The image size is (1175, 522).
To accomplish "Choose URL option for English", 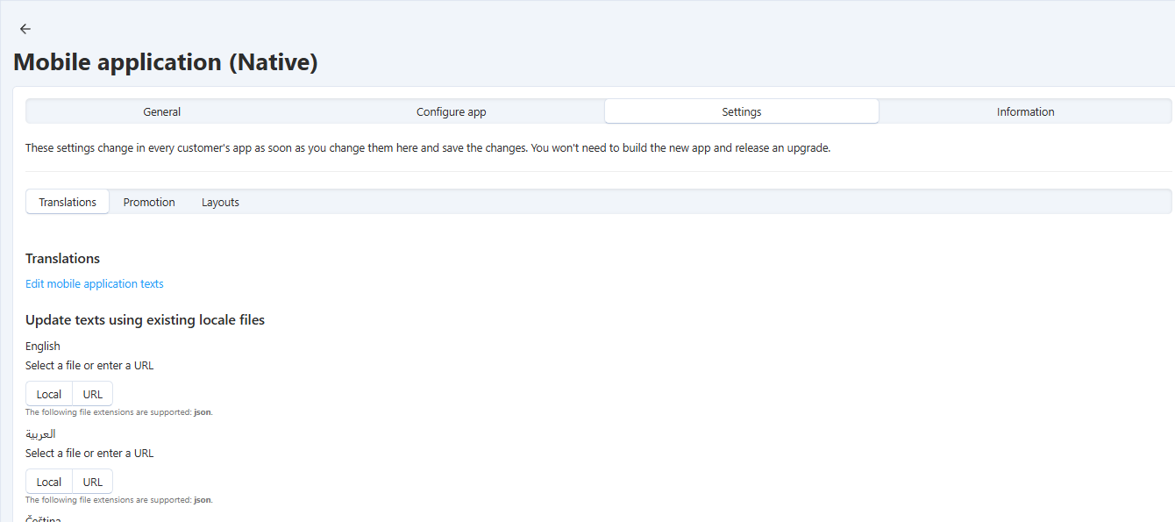I will click(93, 394).
